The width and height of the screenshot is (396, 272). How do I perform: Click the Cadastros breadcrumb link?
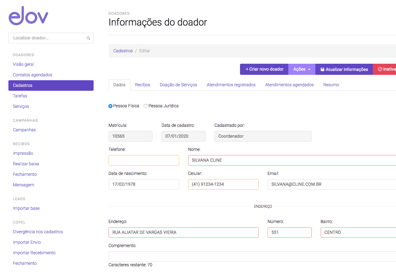(123, 51)
